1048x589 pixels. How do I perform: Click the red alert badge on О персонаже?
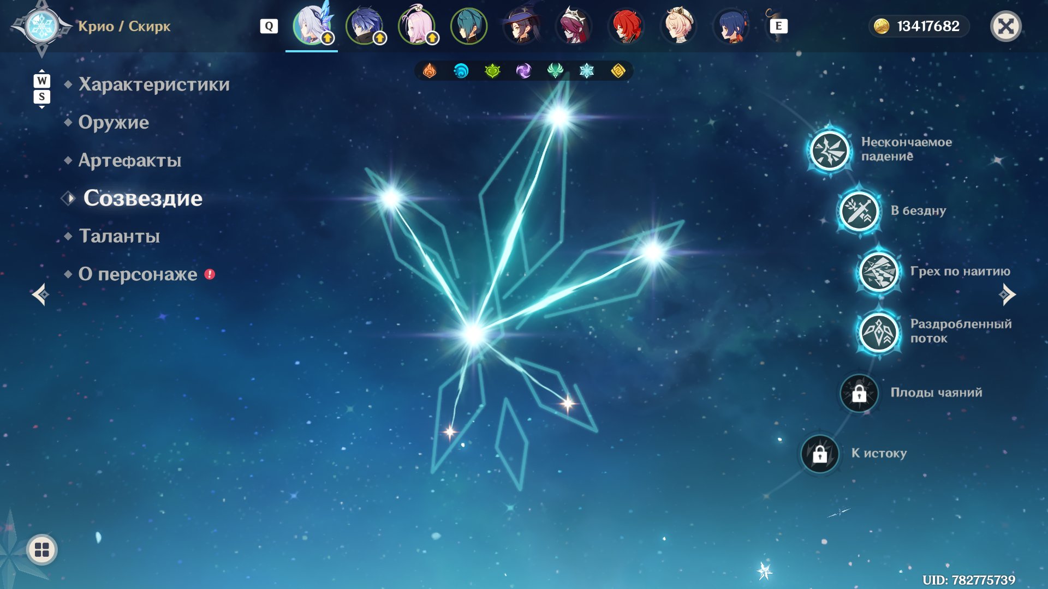pyautogui.click(x=210, y=274)
